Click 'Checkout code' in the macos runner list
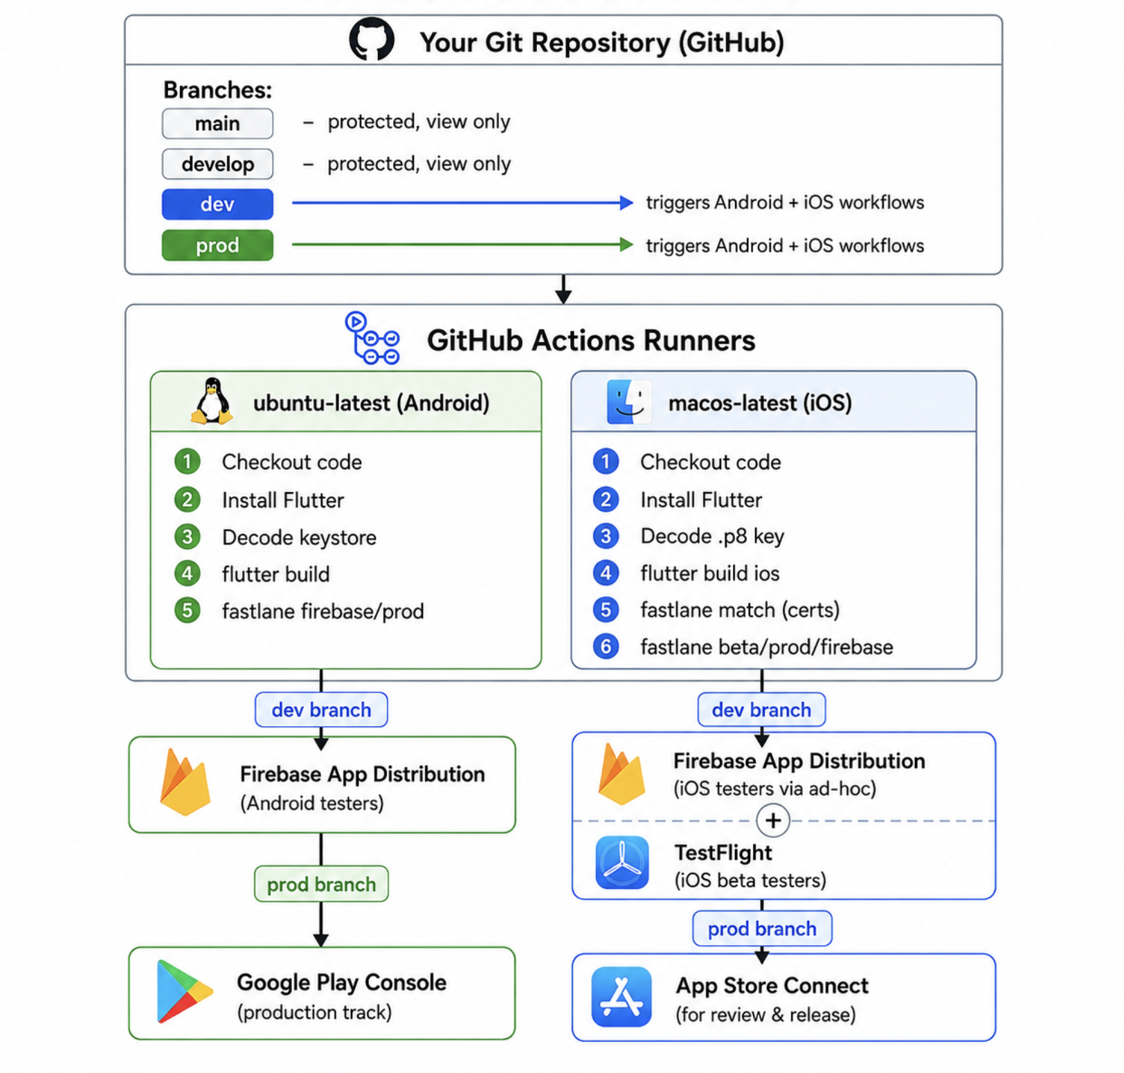 (x=710, y=462)
